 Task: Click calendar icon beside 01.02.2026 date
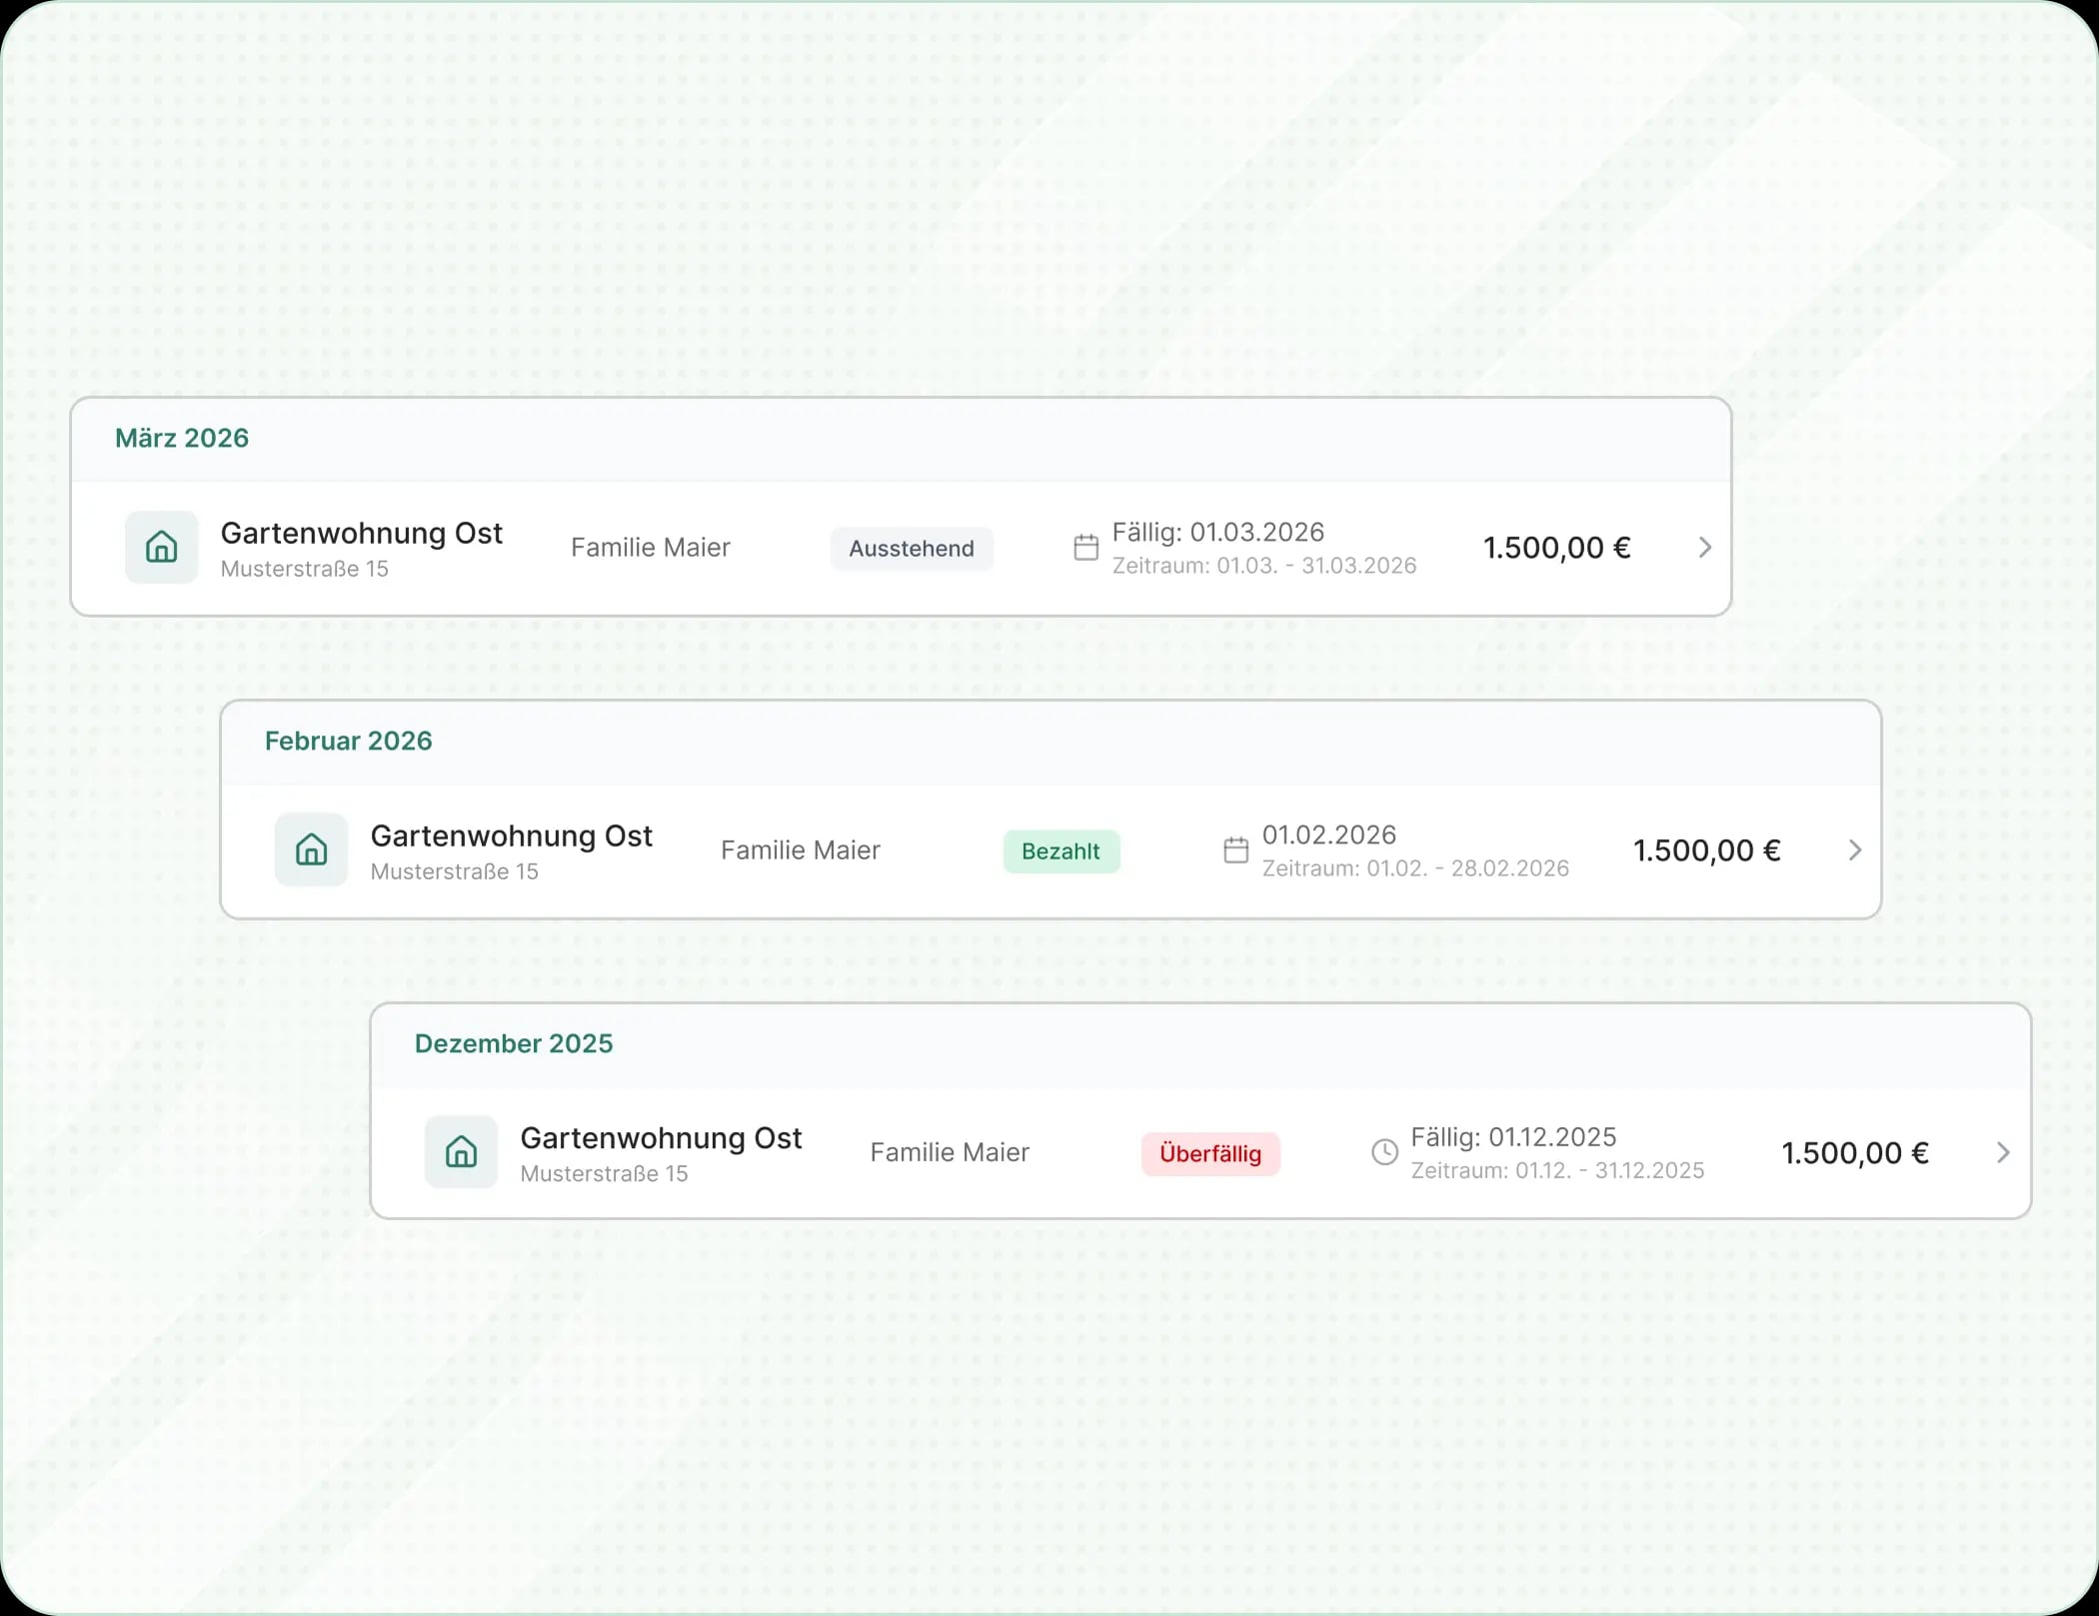1235,850
